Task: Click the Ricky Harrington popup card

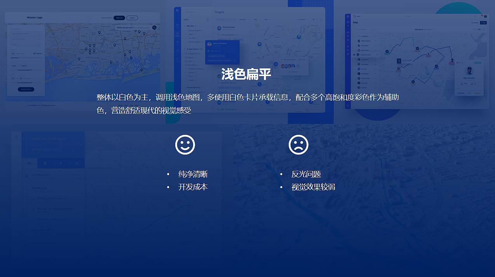Action: [x=222, y=52]
